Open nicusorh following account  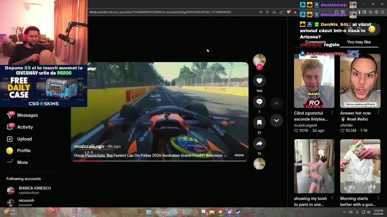point(21,203)
